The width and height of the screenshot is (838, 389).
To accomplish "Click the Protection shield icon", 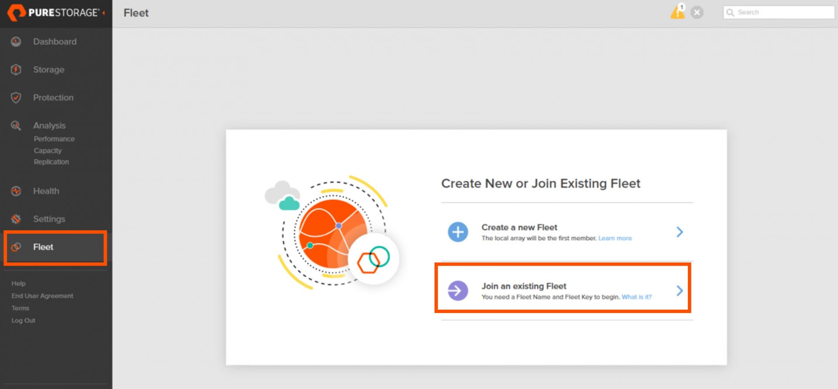I will [16, 98].
